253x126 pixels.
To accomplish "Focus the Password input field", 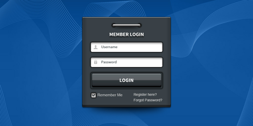I will coord(126,62).
